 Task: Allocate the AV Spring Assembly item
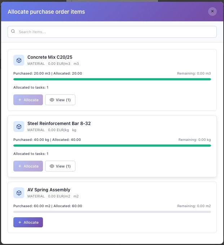(x=28, y=222)
